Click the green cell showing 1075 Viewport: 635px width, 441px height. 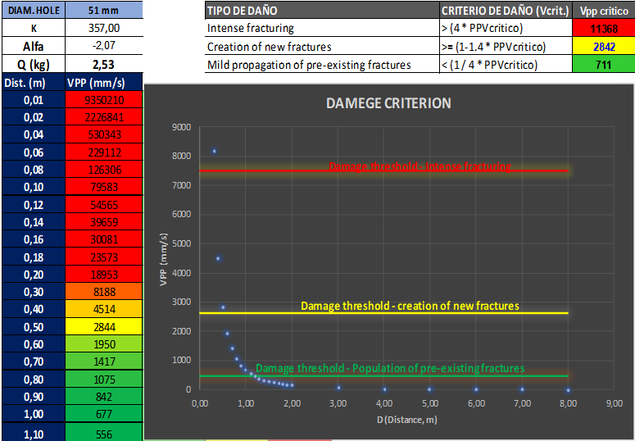[104, 379]
